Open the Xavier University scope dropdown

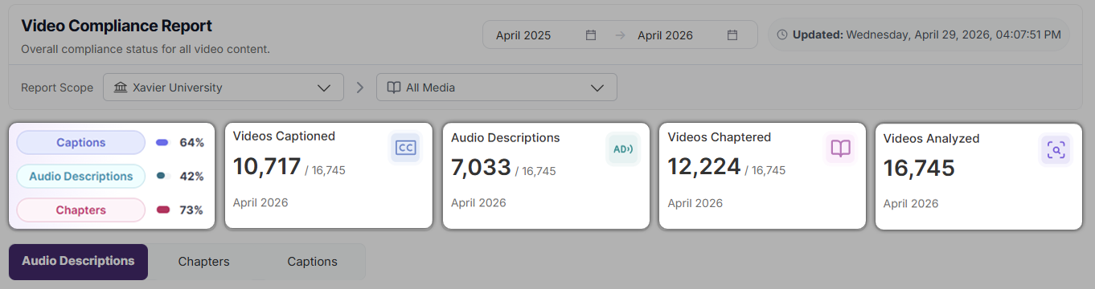[224, 88]
